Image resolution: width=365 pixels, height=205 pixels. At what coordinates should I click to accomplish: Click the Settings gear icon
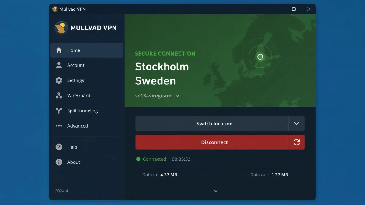59,80
